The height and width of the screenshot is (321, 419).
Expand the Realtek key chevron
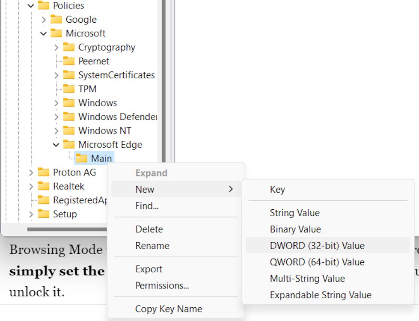[31, 187]
